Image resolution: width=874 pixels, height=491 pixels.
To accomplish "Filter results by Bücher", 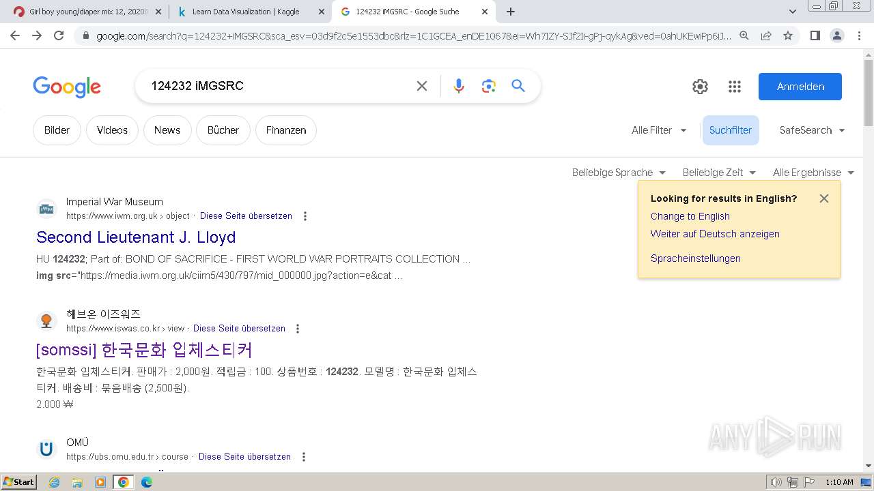I will pos(223,130).
